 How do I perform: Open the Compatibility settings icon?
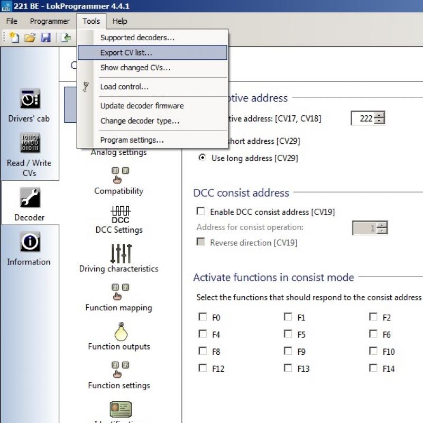(x=120, y=176)
